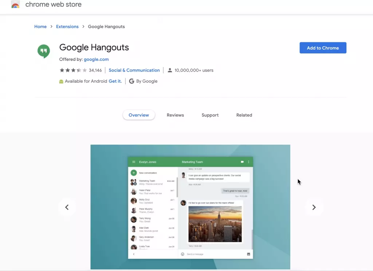Switch to the Reviews tab
373x271 pixels.
pyautogui.click(x=175, y=115)
